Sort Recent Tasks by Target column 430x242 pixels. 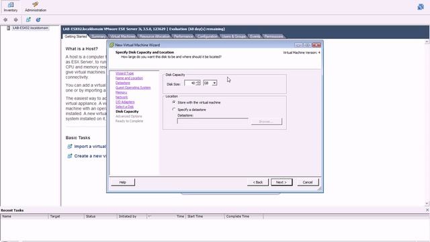pos(66,216)
